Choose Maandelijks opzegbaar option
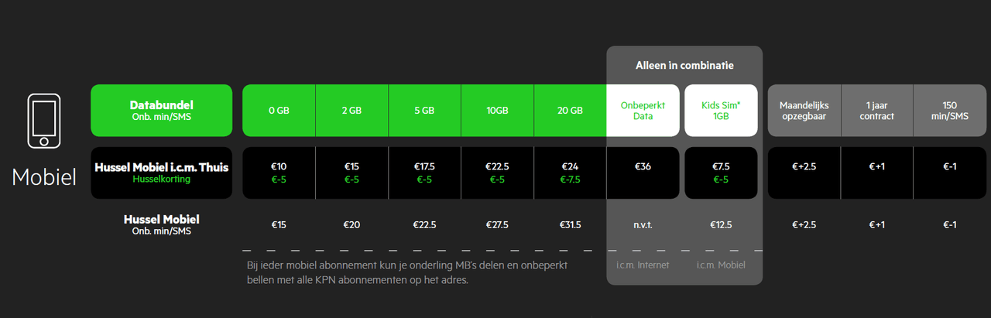Viewport: 991px width, 318px height. coord(804,111)
